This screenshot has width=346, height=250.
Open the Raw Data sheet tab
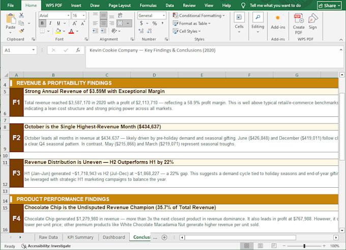[48, 237]
